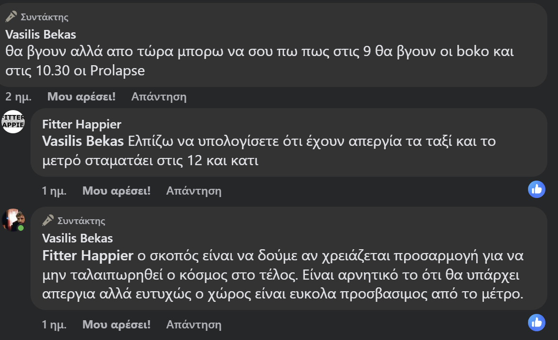Click the Vasilis Bekas mention inside Fitter Happier's comment
Viewport: 558px width, 340px height.
tap(83, 142)
